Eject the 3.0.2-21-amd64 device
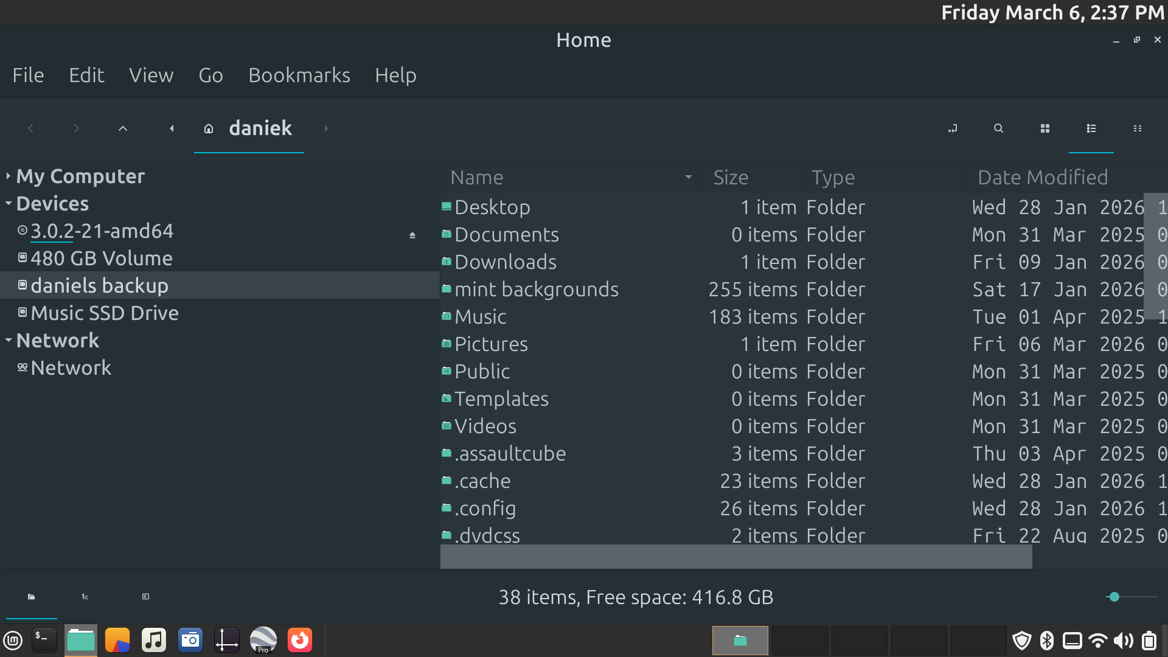The width and height of the screenshot is (1168, 657). click(x=412, y=235)
